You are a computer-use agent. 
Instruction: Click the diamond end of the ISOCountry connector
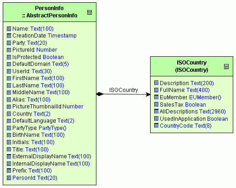coord(100,94)
